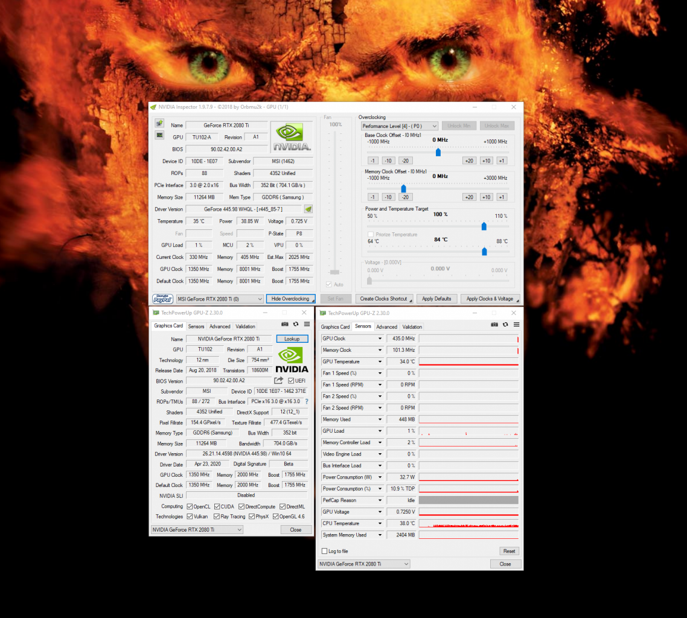Viewport: 687px width, 618px height.
Task: Click temperature target slider handle
Action: pos(485,252)
